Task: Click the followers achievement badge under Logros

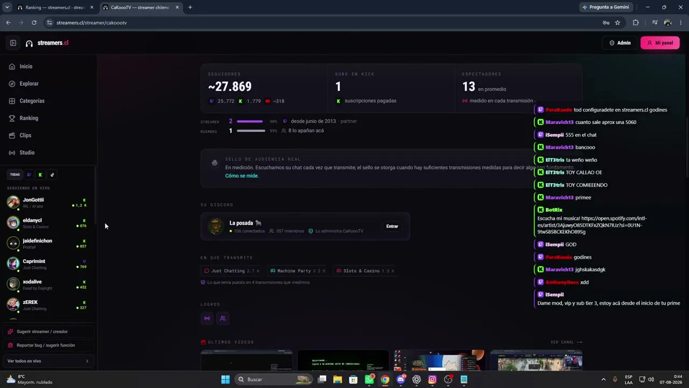Action: pyautogui.click(x=223, y=318)
